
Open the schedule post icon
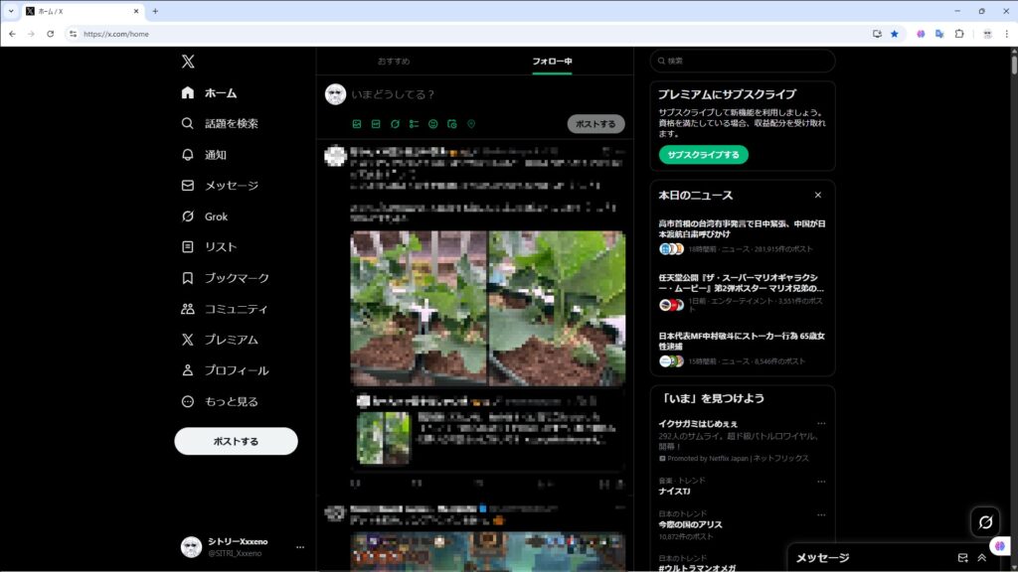451,124
